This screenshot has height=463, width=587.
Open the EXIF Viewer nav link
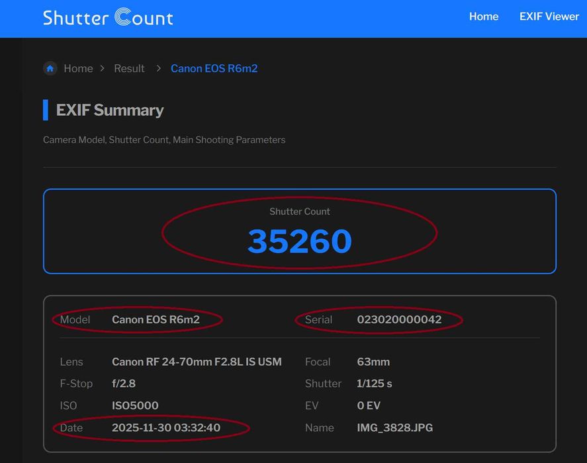click(x=549, y=17)
